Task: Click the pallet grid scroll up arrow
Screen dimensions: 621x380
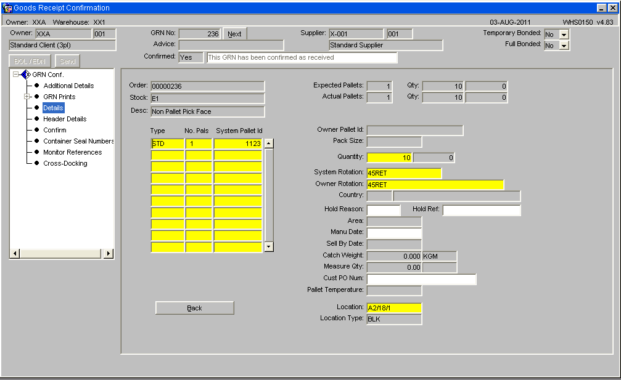Action: pos(269,144)
